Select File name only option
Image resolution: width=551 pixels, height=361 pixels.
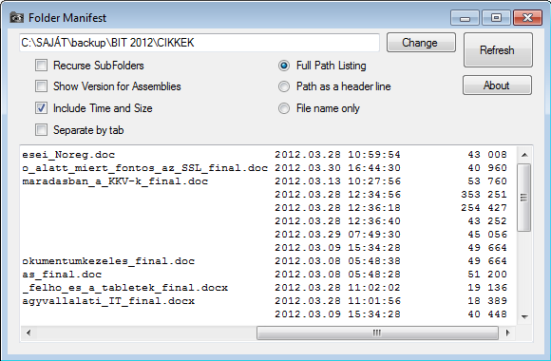[x=284, y=108]
